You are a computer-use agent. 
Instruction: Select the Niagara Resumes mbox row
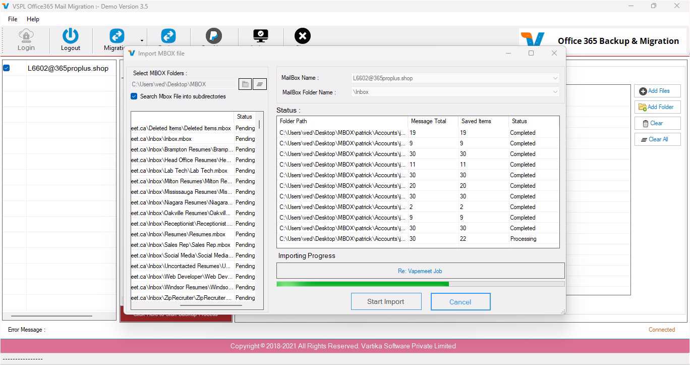[194, 202]
